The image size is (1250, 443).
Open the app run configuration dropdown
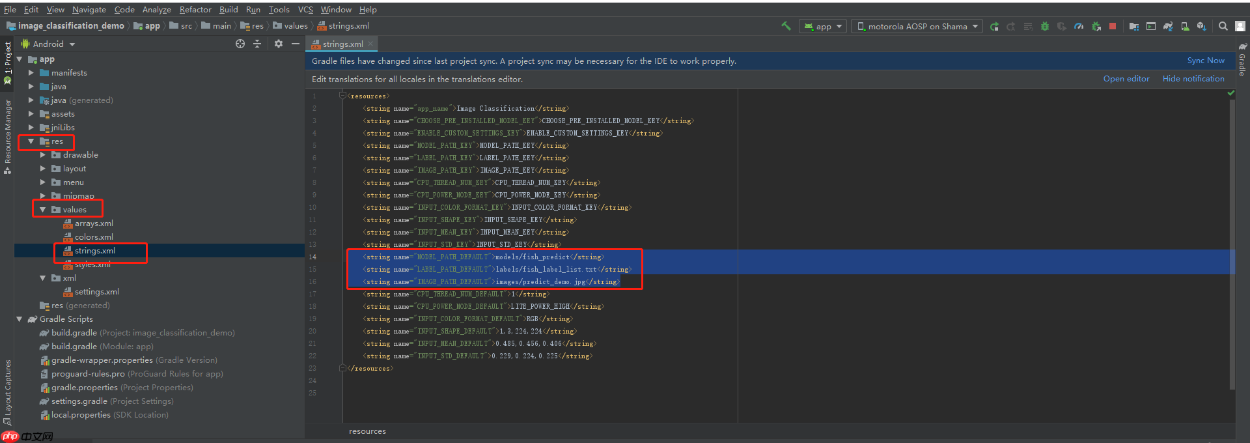[x=824, y=27]
